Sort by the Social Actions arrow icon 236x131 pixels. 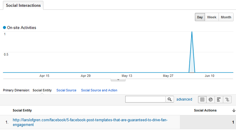234,110
